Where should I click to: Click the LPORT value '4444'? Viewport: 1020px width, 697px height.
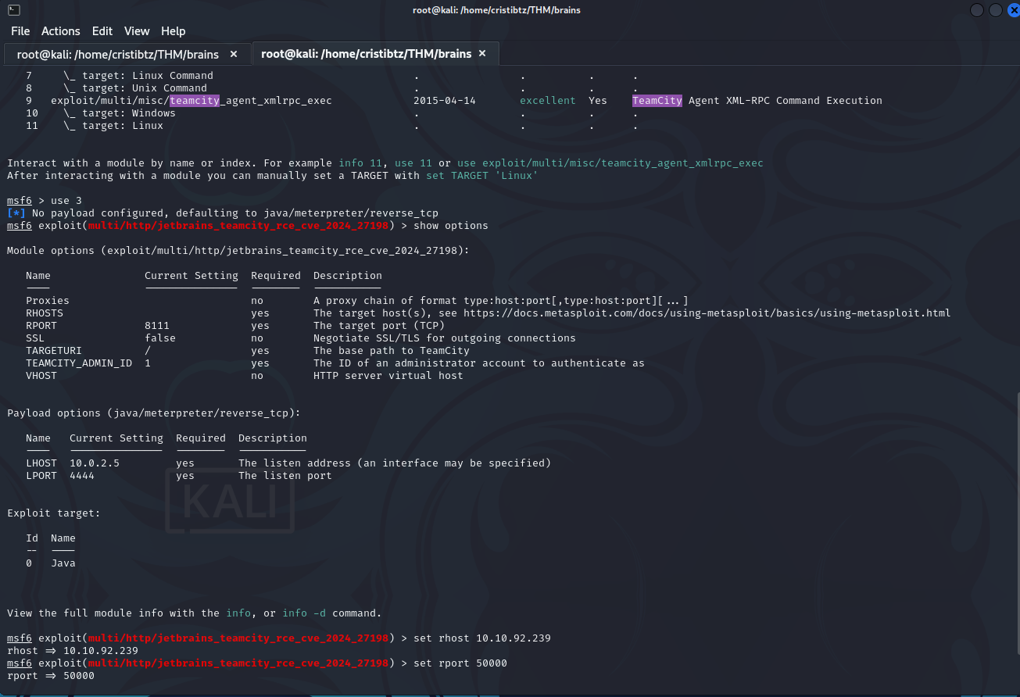(82, 476)
